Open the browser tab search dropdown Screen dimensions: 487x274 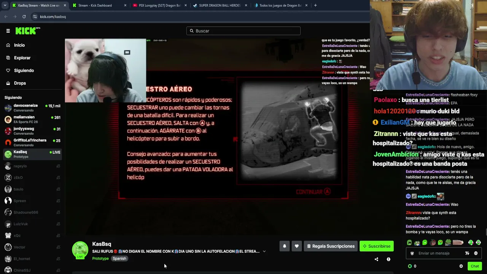[5, 5]
